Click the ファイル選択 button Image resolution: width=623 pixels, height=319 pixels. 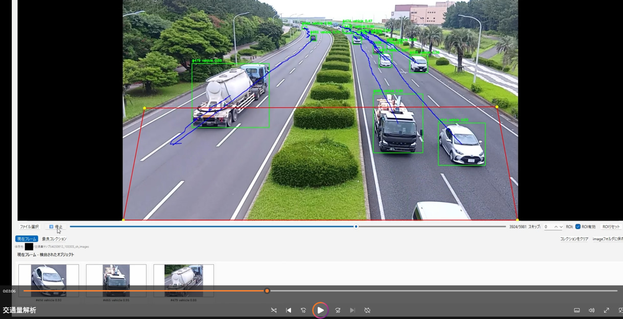(x=29, y=227)
